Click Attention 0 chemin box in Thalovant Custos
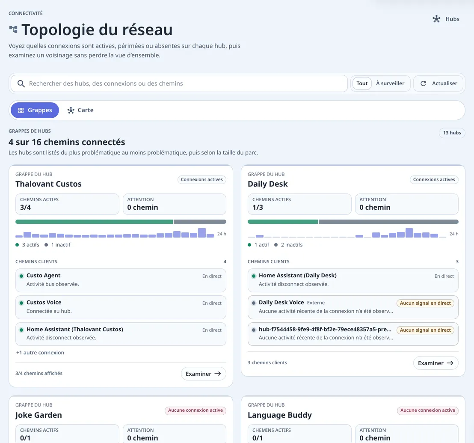 [x=175, y=204]
